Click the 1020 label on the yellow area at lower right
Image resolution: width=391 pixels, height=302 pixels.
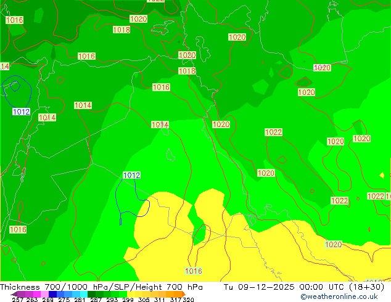[334, 244]
